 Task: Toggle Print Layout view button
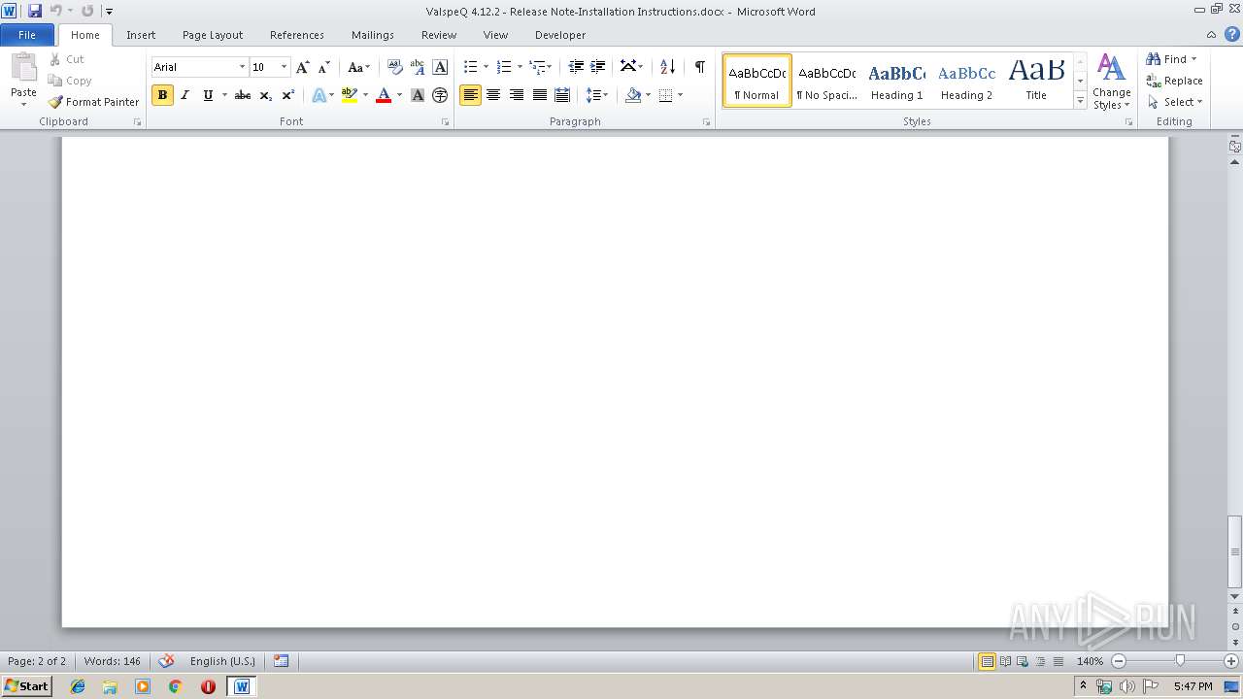point(987,661)
